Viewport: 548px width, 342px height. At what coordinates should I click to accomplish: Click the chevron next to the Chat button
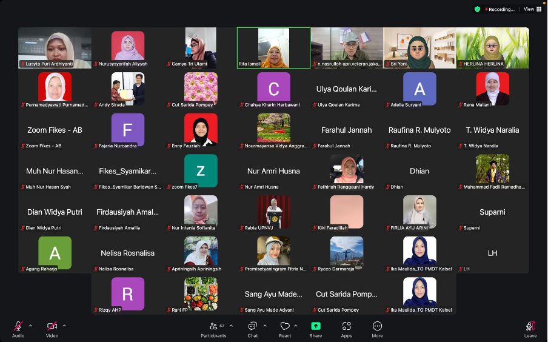(x=265, y=326)
